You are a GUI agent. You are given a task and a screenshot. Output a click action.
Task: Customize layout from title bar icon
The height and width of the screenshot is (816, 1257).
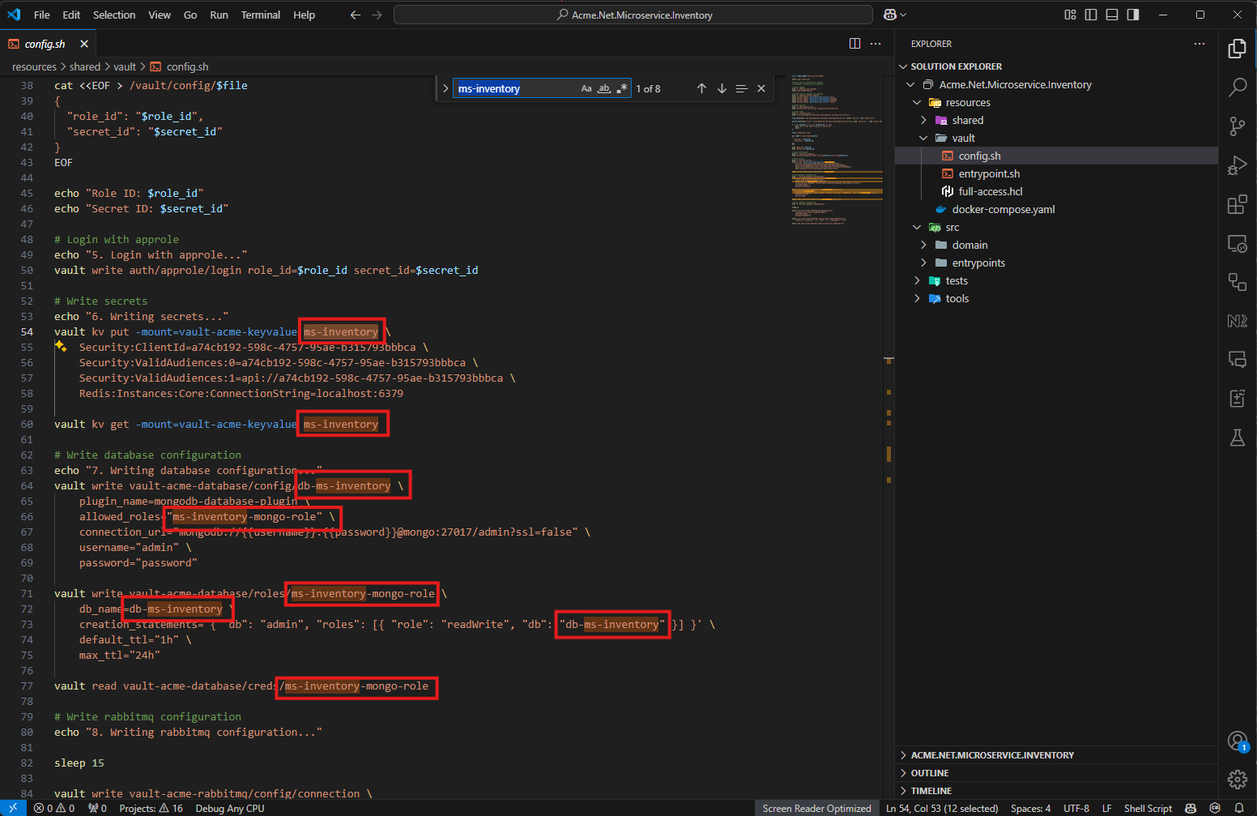(1070, 15)
